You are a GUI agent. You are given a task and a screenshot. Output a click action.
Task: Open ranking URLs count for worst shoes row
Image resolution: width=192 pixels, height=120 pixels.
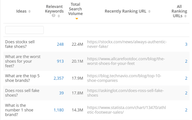[186, 61]
